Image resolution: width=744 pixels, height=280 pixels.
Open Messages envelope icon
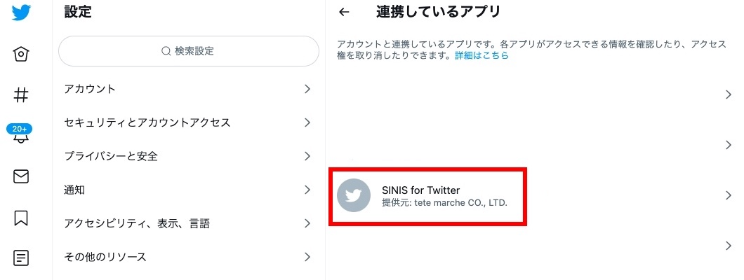21,176
